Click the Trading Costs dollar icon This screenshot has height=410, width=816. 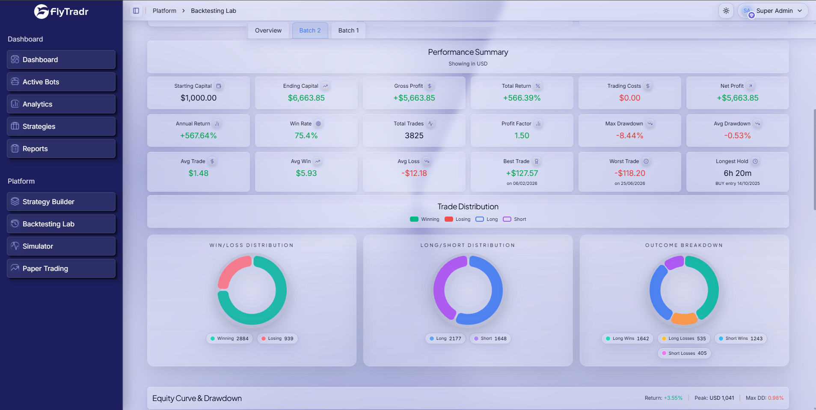(x=648, y=86)
